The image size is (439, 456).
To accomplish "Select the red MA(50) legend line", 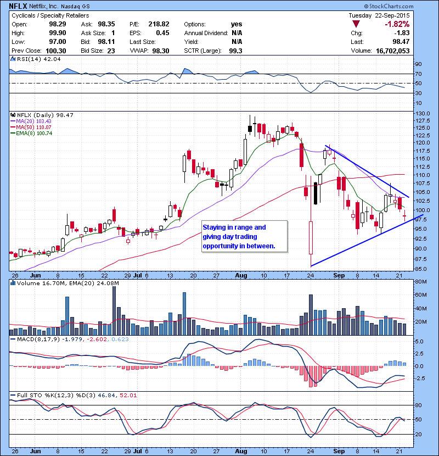I will [13, 127].
